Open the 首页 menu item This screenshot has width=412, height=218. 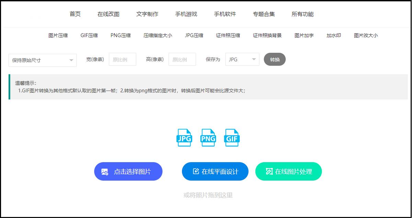coord(75,14)
